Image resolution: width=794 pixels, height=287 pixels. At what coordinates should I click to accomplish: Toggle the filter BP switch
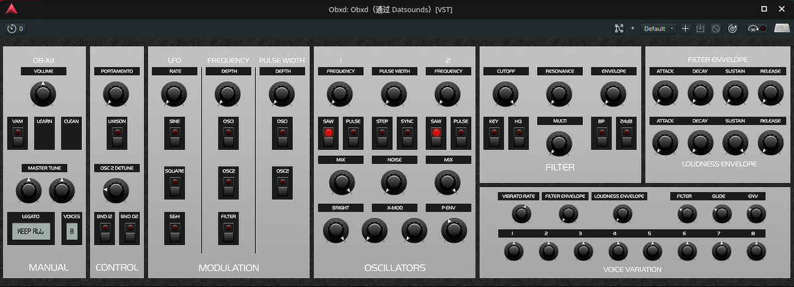601,137
